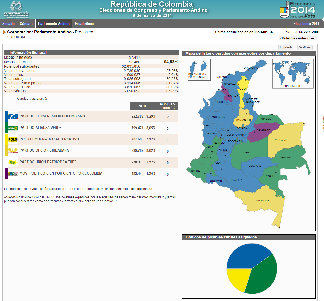Click the Partido Conservador Colombiano logo
Image resolution: width=324 pixels, height=301 pixels.
click(13, 117)
